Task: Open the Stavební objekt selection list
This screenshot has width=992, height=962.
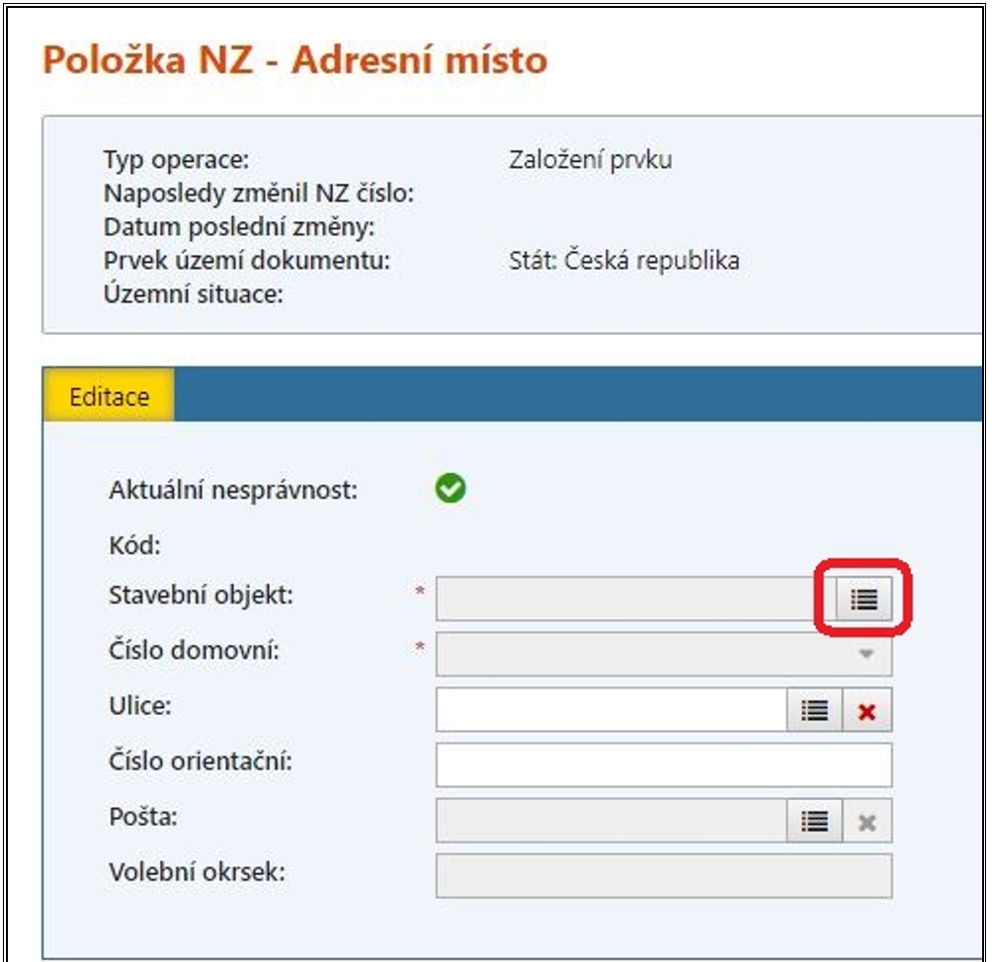Action: coord(864,599)
